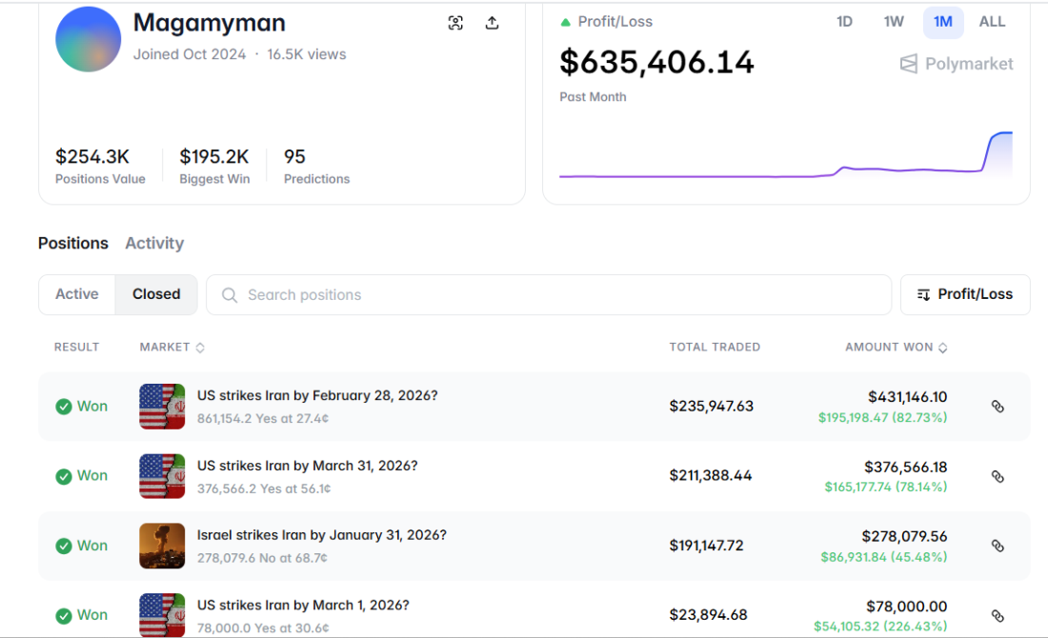Viewport: 1048px width, 638px height.
Task: Open the Profit/Loss sort selector
Action: click(965, 295)
